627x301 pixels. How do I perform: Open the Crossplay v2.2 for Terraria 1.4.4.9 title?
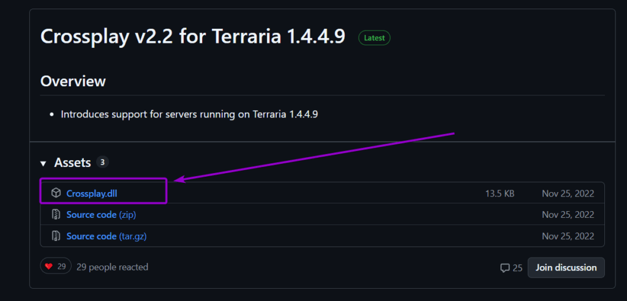pos(193,37)
